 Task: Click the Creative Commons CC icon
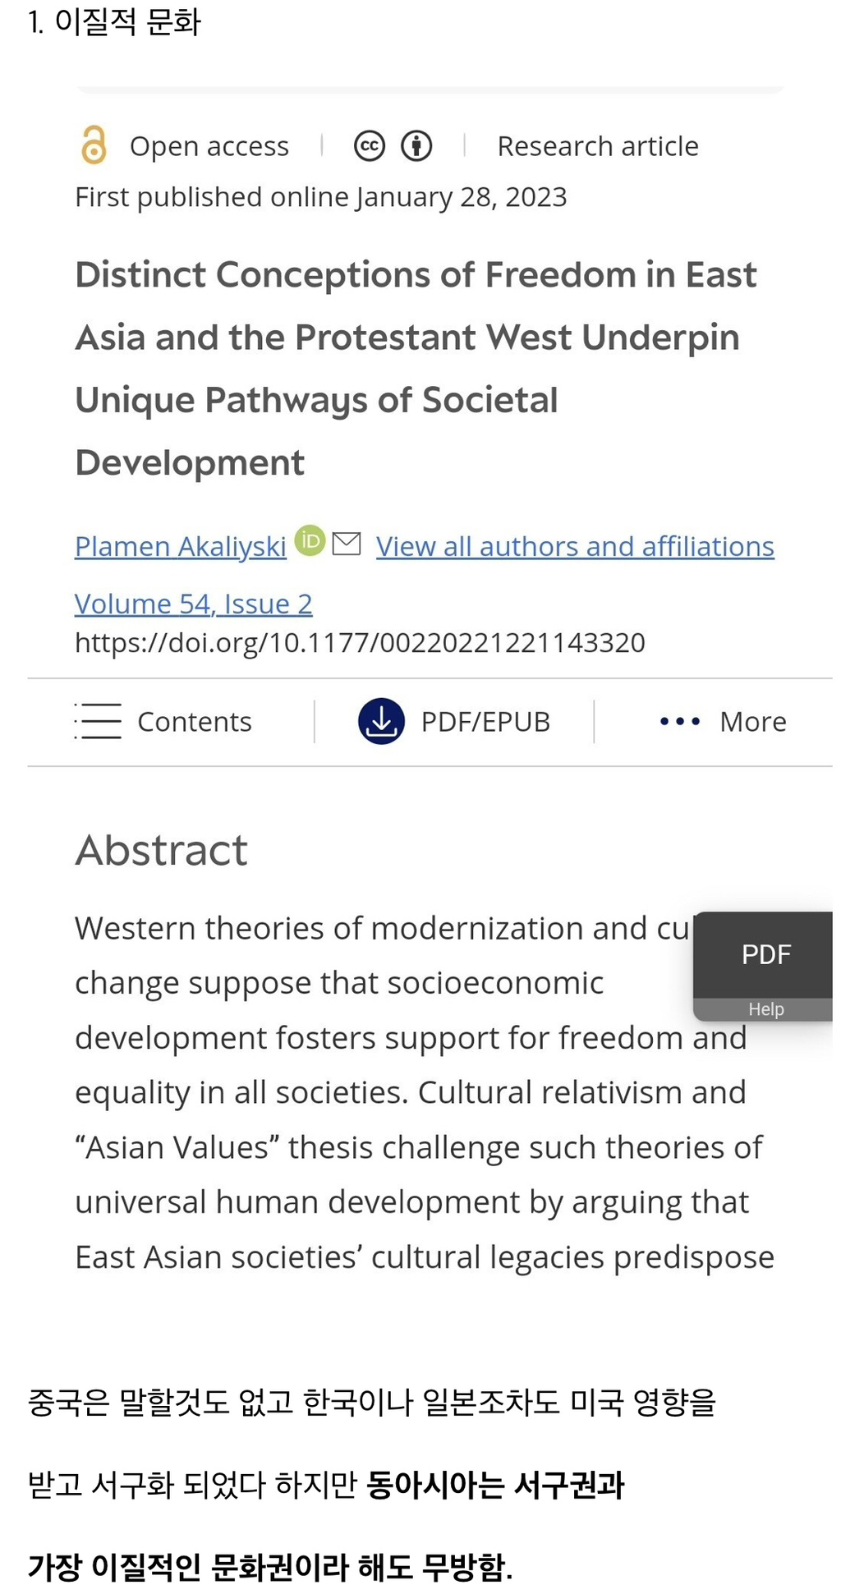[x=370, y=146]
